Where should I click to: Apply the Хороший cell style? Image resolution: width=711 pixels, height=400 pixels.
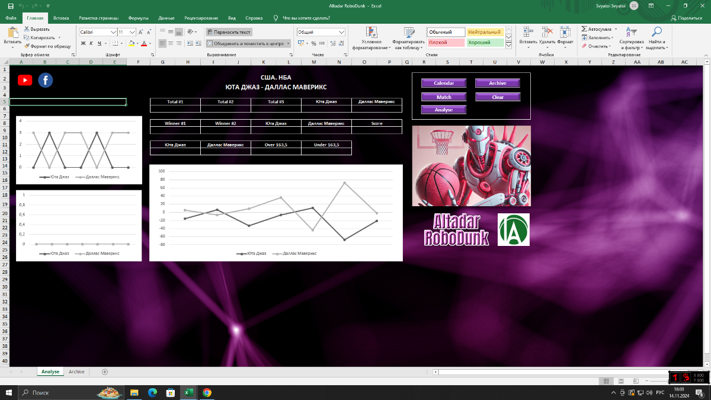coord(485,43)
